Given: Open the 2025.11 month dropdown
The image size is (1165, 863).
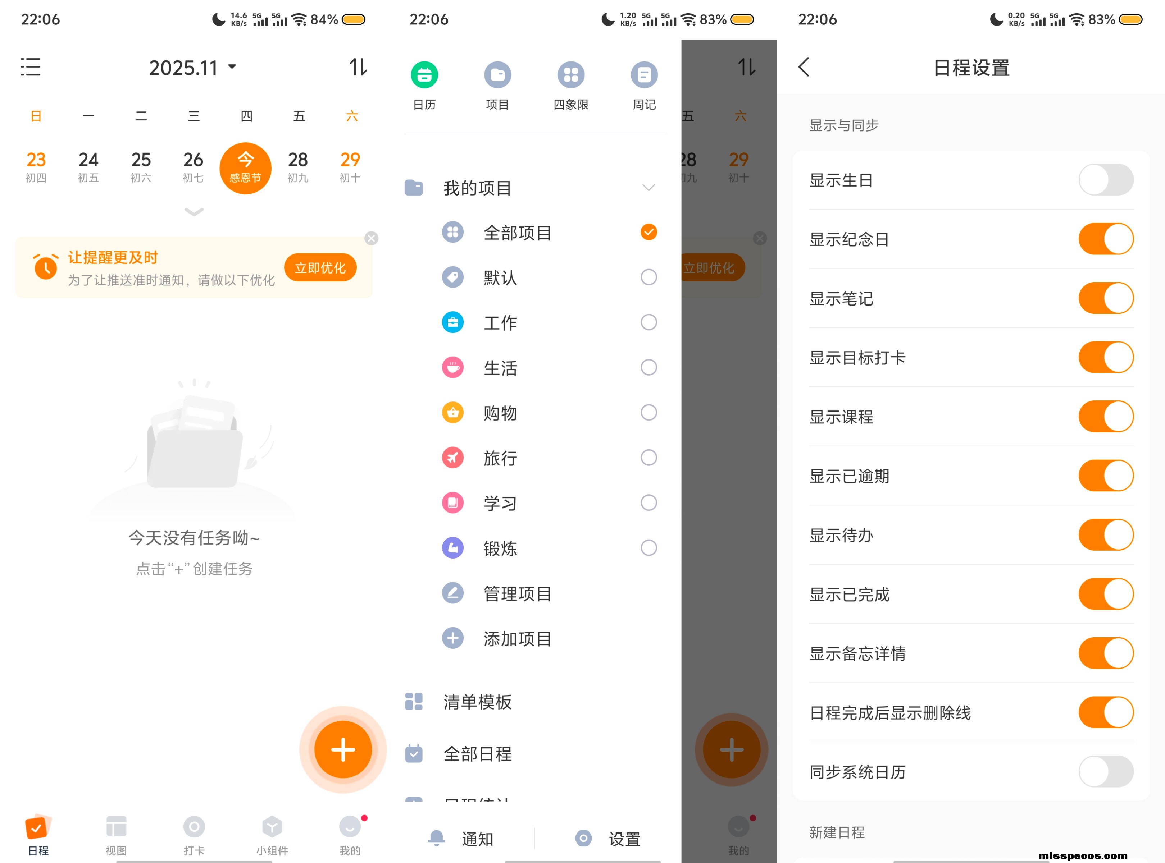Looking at the screenshot, I should pyautogui.click(x=192, y=67).
